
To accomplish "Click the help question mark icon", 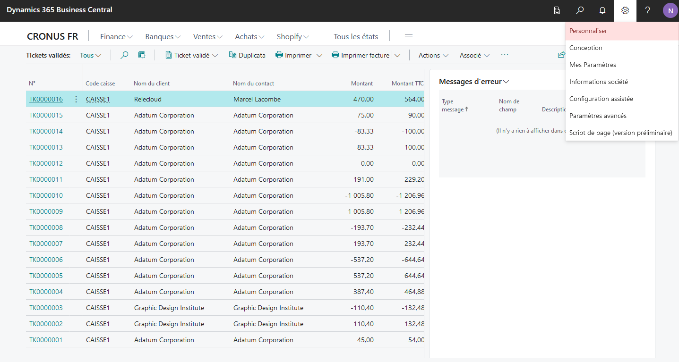I will coord(648,10).
